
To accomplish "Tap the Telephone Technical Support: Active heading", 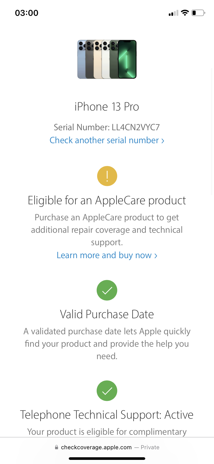I will pyautogui.click(x=107, y=415).
